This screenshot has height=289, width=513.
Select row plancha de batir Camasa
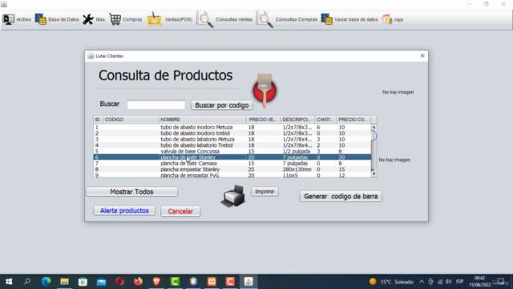click(x=232, y=163)
